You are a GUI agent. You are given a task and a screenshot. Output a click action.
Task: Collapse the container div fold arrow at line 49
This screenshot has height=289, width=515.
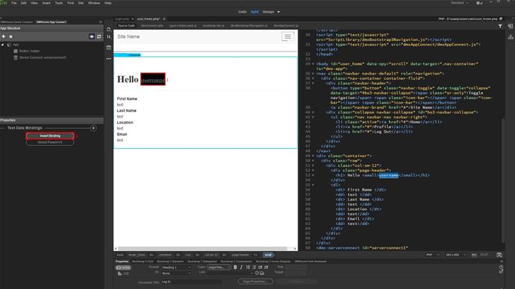313,156
